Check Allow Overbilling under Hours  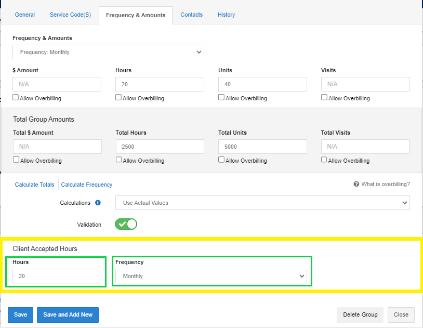pyautogui.click(x=118, y=97)
